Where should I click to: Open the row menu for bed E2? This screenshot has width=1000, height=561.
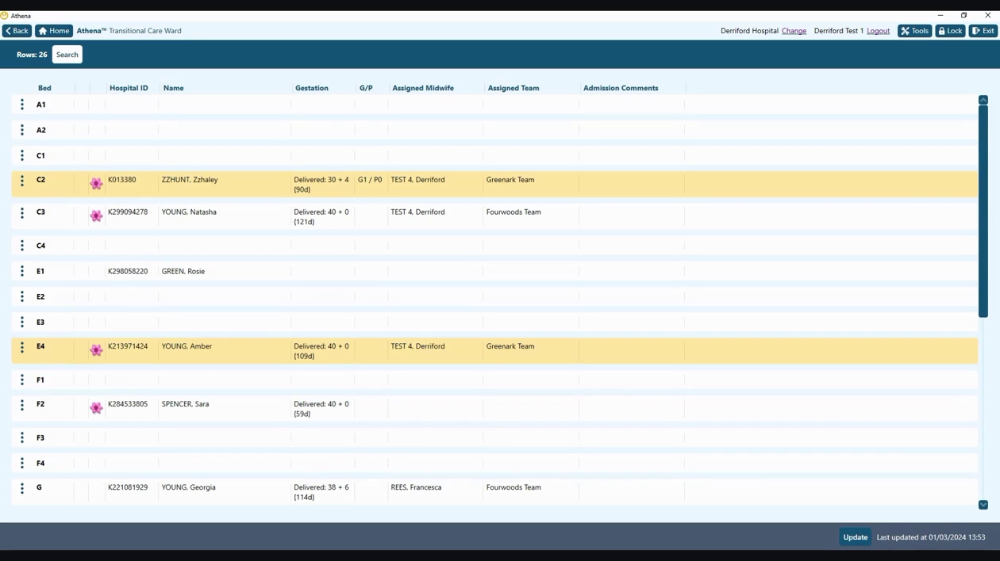(22, 296)
